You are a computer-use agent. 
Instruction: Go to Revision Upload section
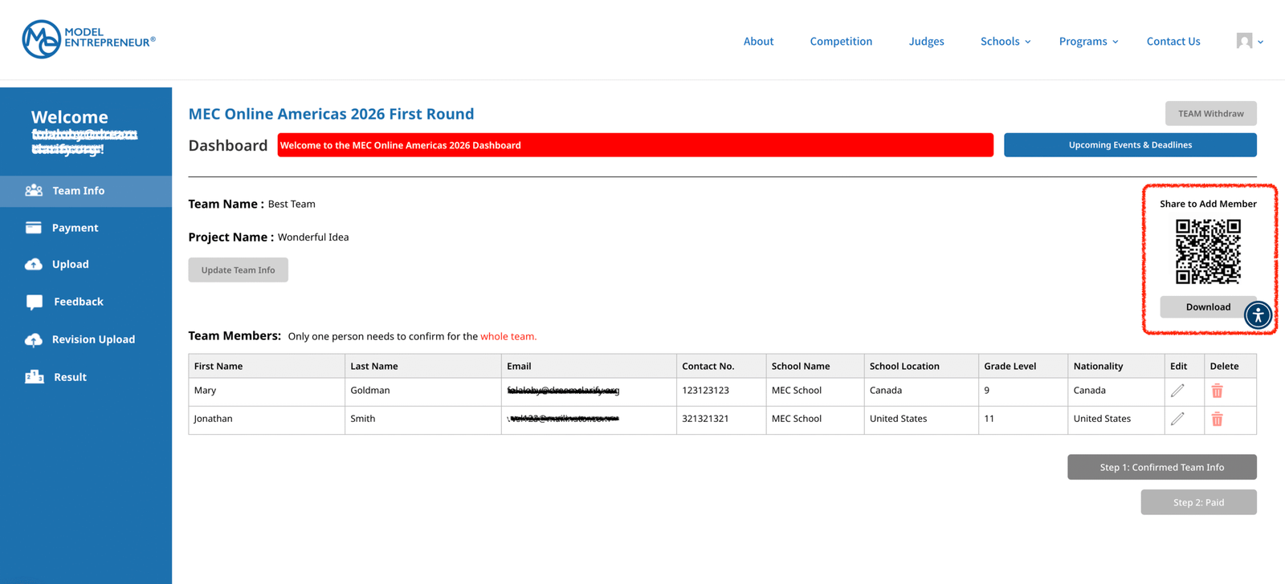(x=93, y=339)
